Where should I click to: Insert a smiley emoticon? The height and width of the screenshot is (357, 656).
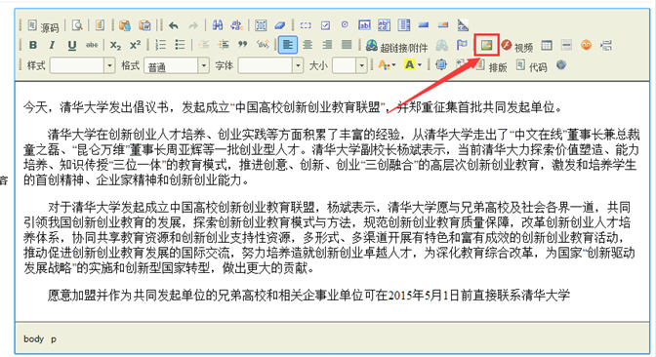point(586,45)
